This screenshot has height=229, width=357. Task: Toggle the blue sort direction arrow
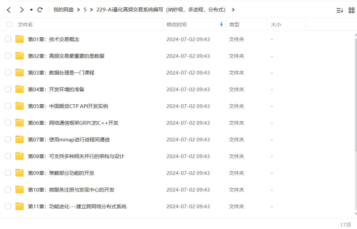click(x=221, y=24)
